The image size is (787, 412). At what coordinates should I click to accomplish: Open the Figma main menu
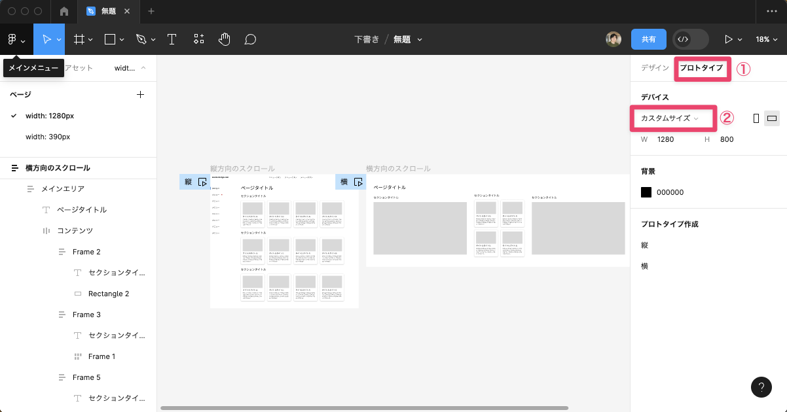[16, 39]
